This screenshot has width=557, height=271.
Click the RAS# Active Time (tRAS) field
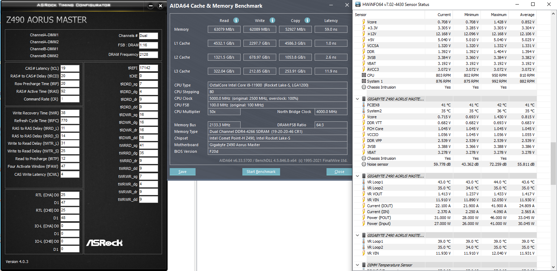pos(70,91)
